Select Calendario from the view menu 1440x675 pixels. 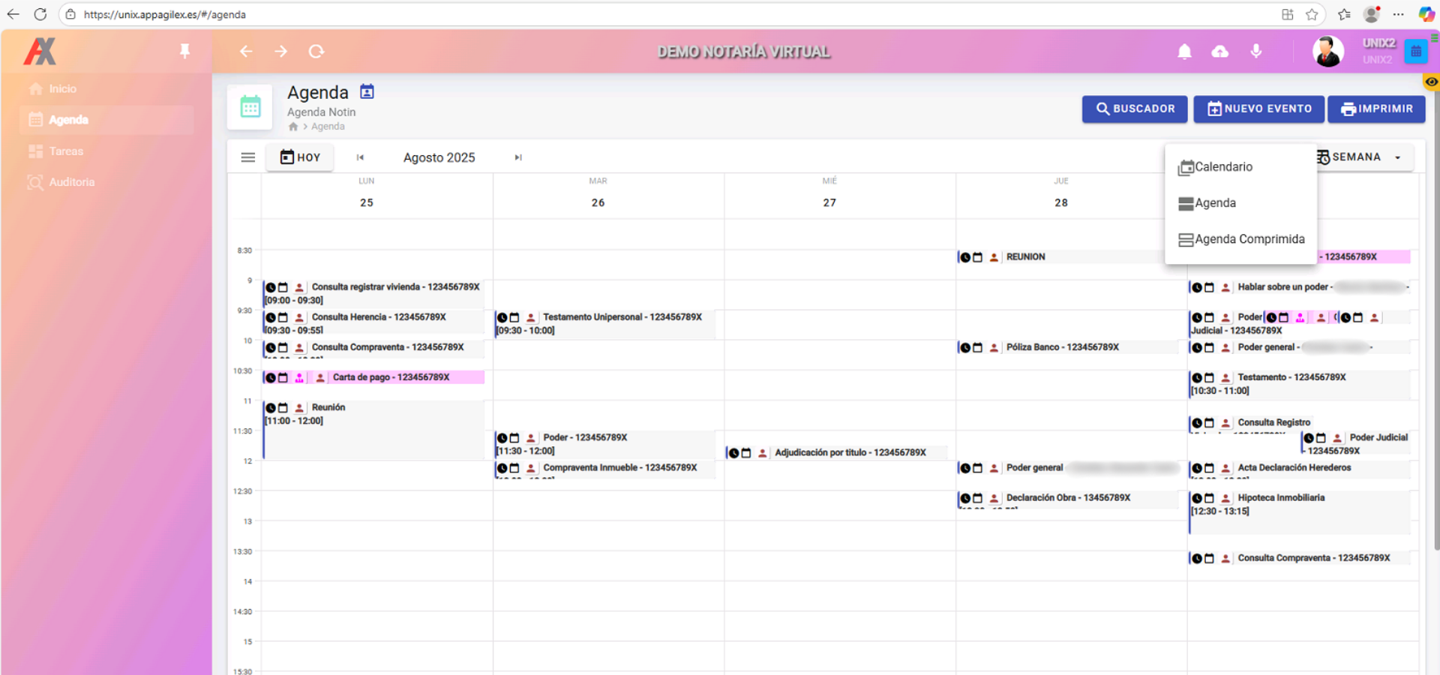(x=1223, y=167)
